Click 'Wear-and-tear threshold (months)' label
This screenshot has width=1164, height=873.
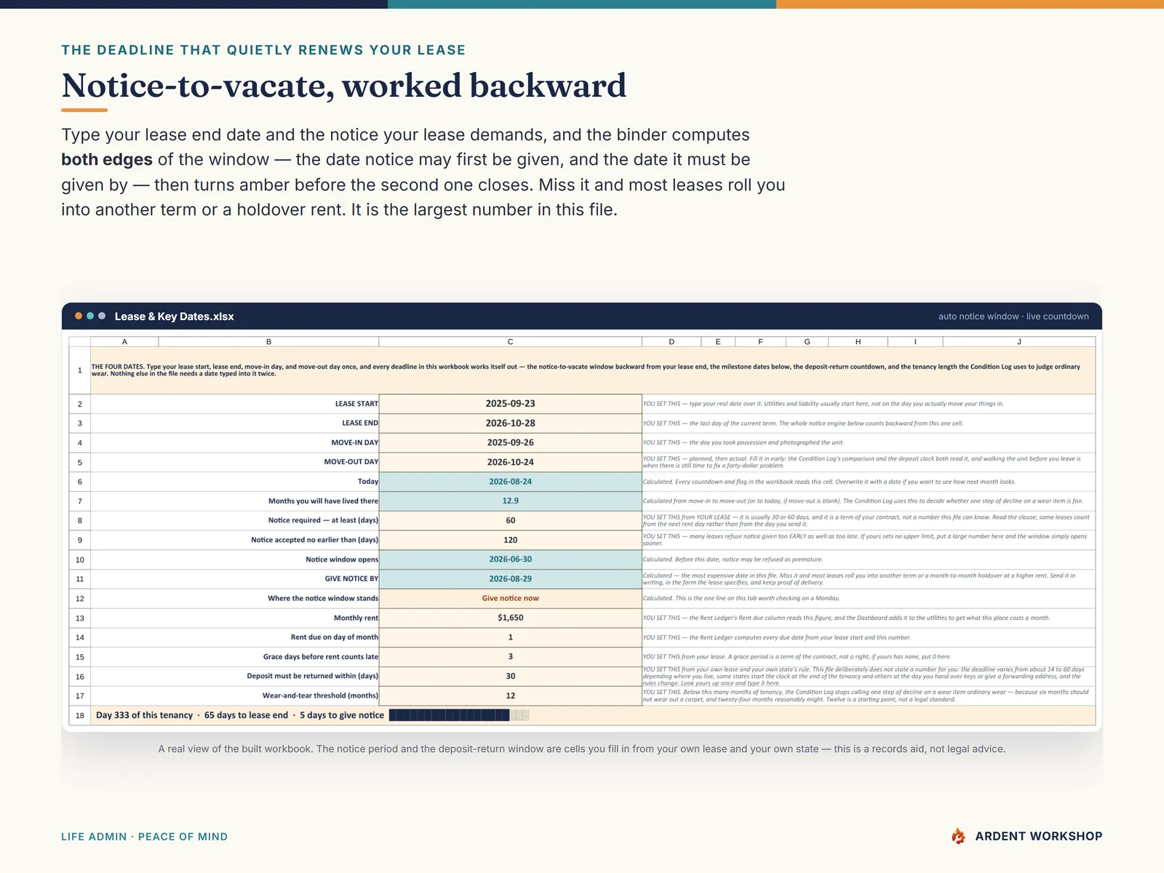point(321,695)
